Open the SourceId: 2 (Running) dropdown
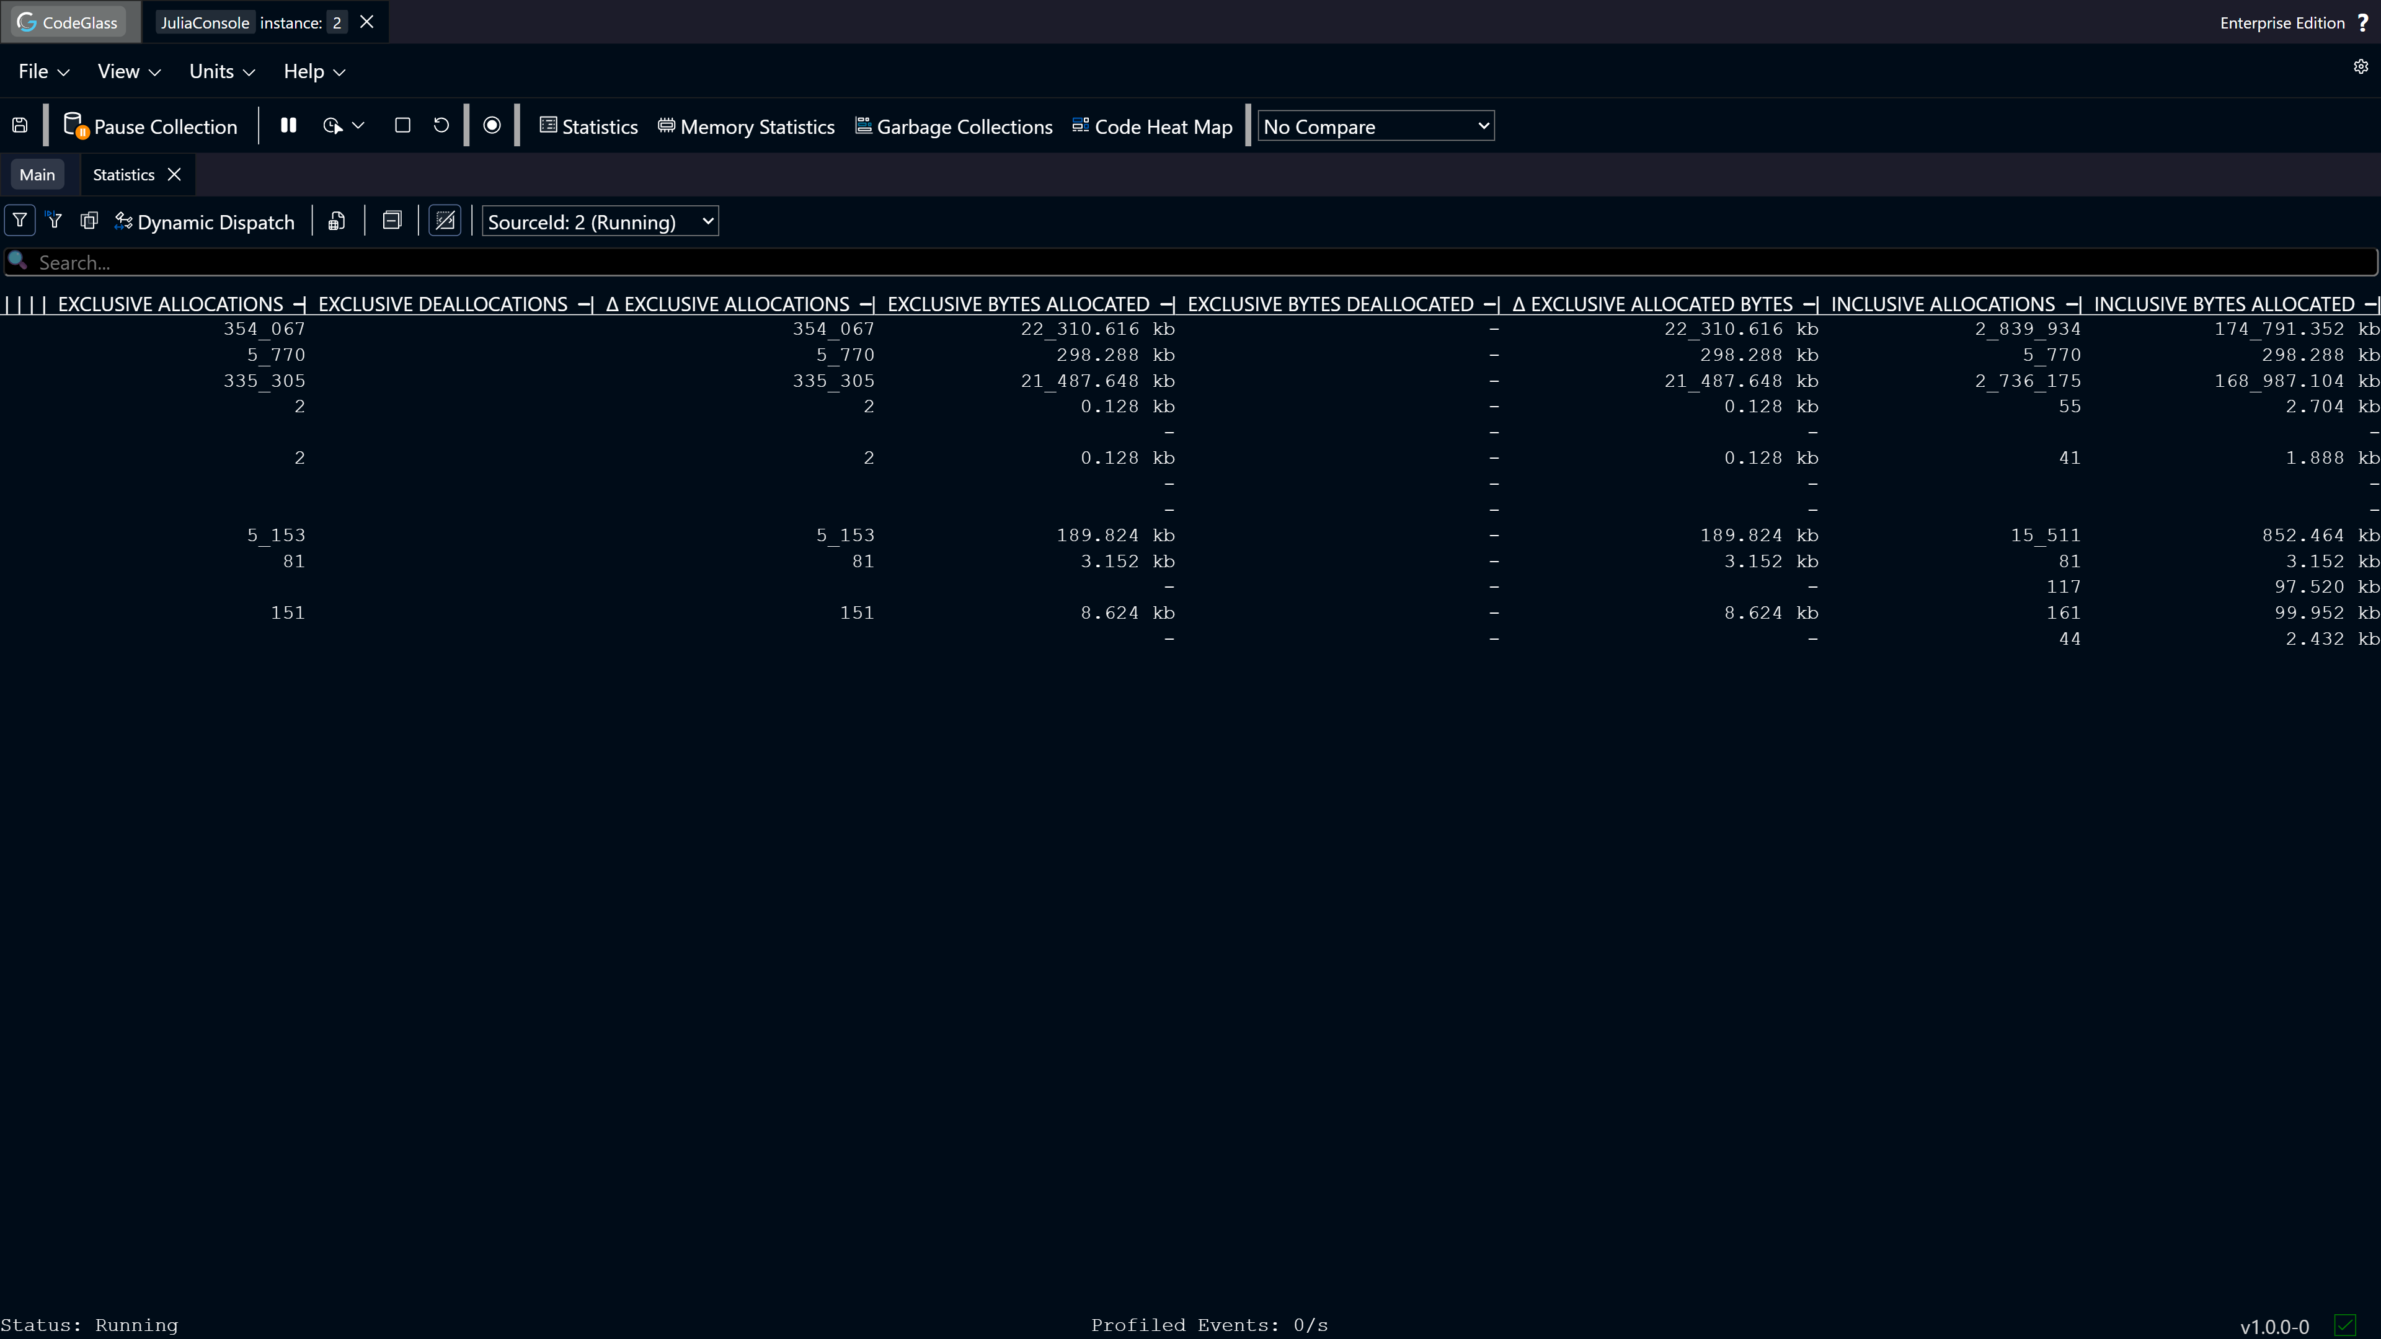2381x1339 pixels. pos(600,222)
